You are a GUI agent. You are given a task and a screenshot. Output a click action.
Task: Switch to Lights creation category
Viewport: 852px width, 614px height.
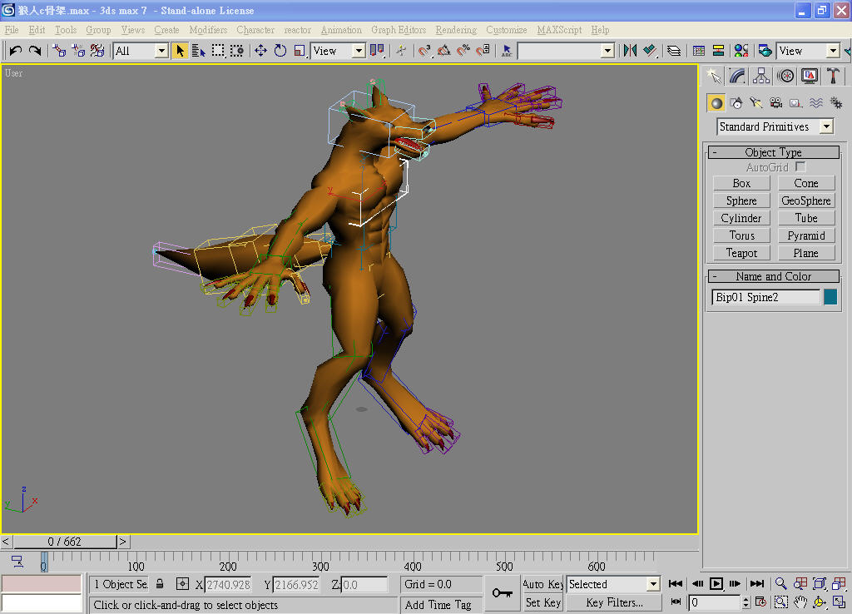point(756,103)
